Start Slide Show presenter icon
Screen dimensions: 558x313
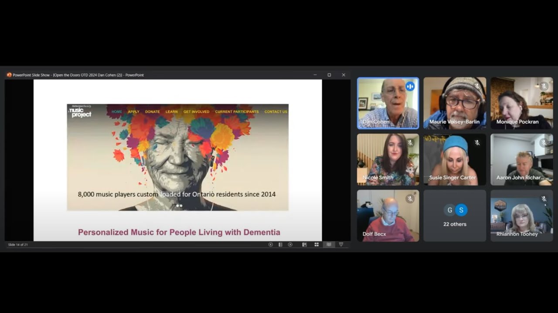click(341, 245)
